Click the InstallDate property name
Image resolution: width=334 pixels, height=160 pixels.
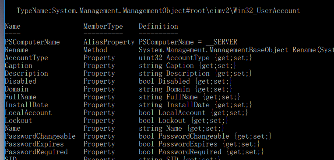click(x=26, y=105)
